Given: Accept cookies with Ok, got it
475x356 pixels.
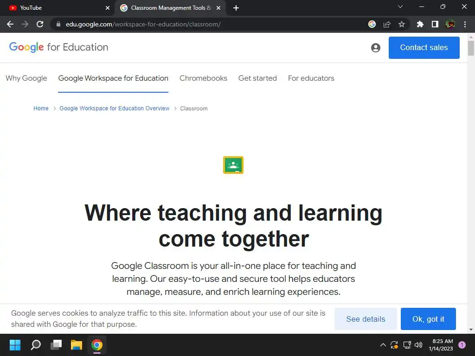Looking at the screenshot, I should tap(428, 319).
